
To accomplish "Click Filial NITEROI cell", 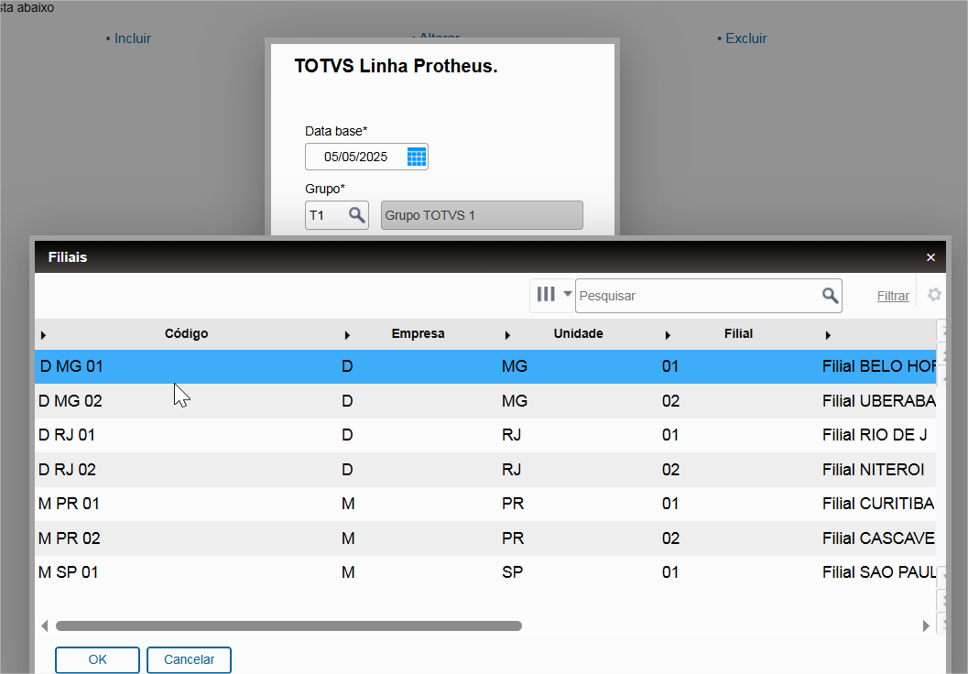I will tap(873, 470).
